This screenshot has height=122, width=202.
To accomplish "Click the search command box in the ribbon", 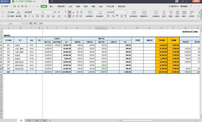I will tap(178, 6).
